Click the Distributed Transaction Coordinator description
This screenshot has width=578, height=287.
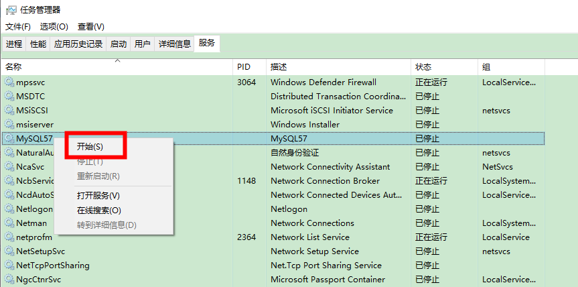tap(338, 97)
